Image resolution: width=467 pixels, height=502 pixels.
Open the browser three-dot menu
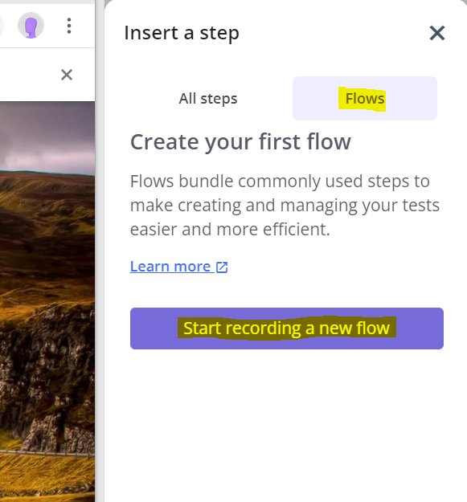[x=69, y=26]
